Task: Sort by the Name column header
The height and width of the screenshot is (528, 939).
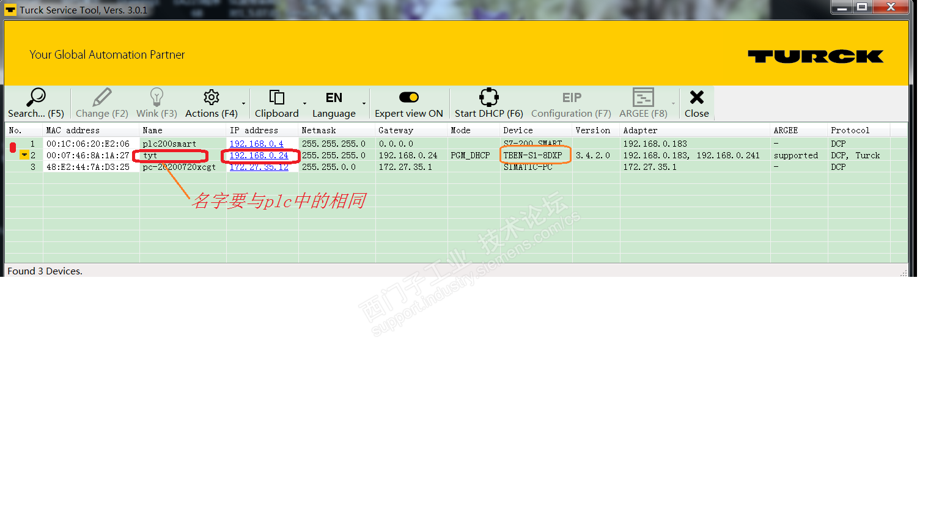Action: pyautogui.click(x=183, y=130)
